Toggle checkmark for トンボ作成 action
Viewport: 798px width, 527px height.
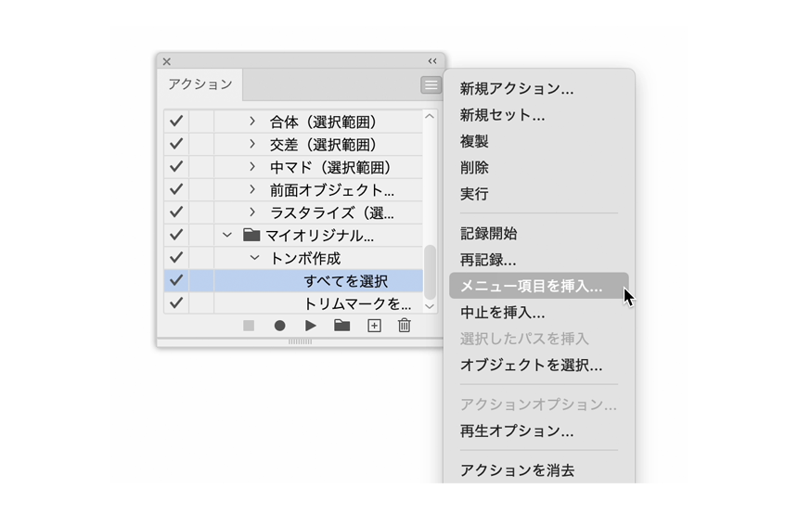[x=176, y=257]
